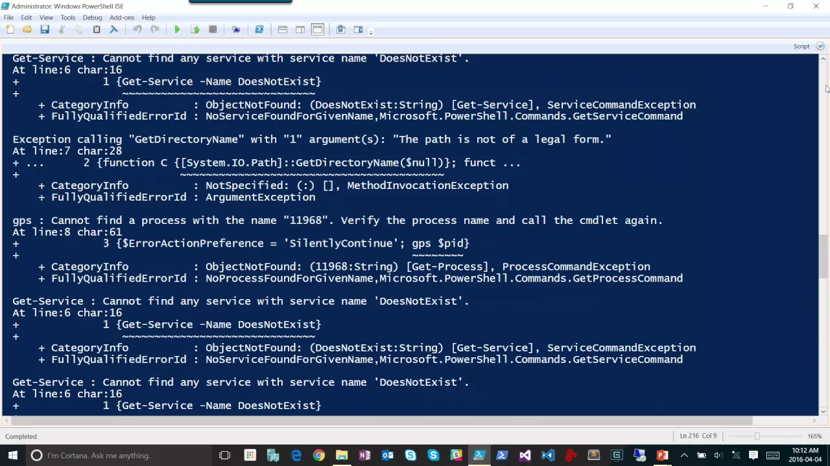Save the current script
830x466 pixels.
point(45,30)
